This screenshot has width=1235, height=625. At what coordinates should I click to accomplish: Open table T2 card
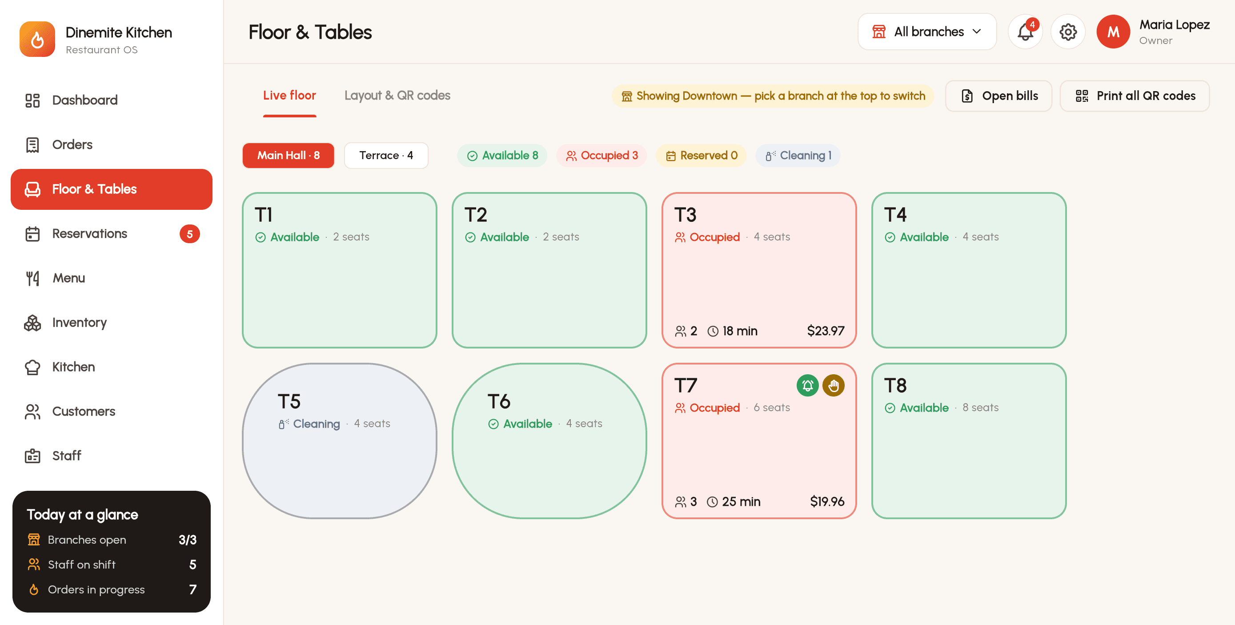[549, 270]
